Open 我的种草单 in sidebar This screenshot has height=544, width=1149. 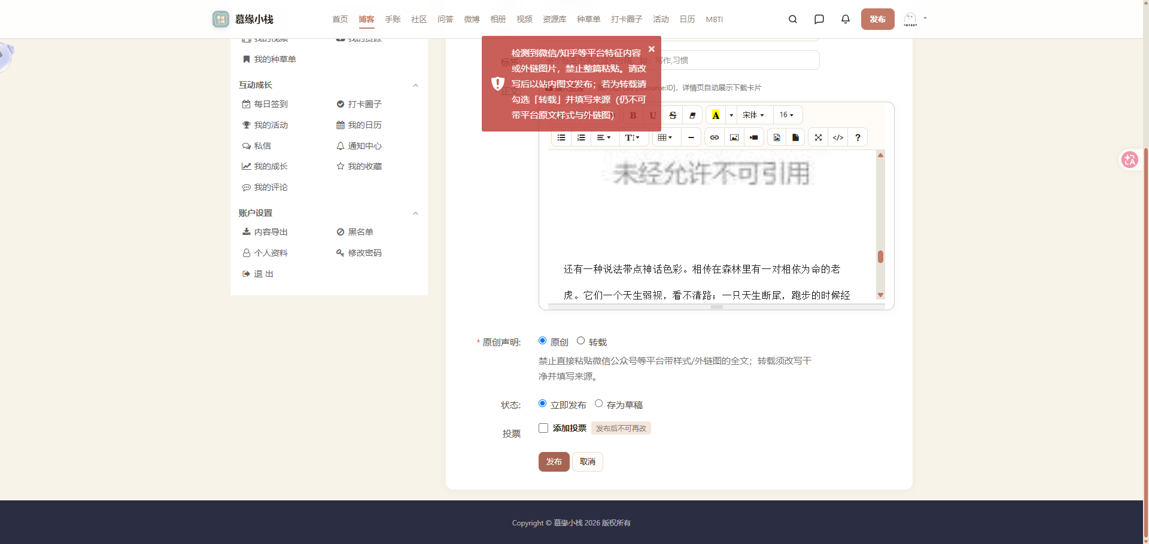269,59
